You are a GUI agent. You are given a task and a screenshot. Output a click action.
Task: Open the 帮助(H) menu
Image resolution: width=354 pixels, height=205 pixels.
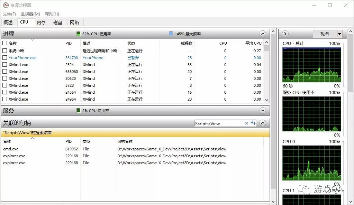(x=52, y=14)
